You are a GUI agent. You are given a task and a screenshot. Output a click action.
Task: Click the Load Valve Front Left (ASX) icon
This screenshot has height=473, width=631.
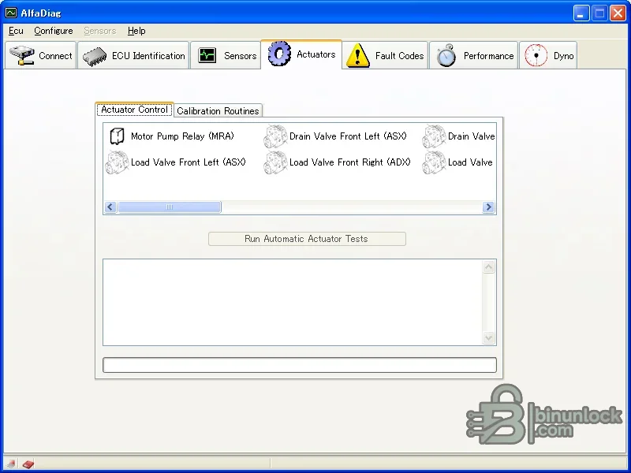[117, 162]
